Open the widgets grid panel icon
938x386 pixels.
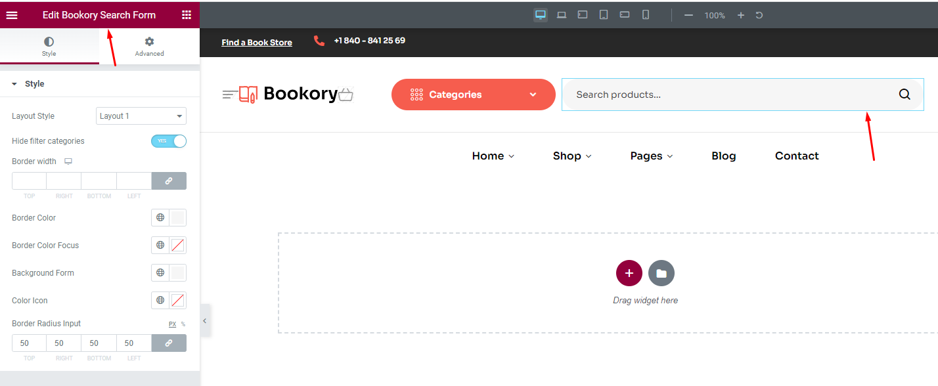187,15
